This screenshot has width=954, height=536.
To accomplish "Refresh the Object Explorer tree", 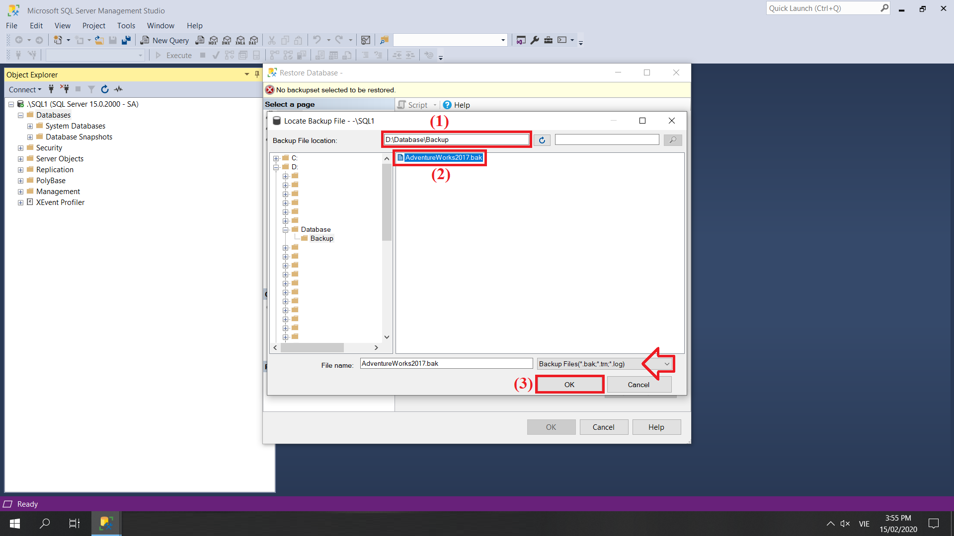I will tap(104, 89).
